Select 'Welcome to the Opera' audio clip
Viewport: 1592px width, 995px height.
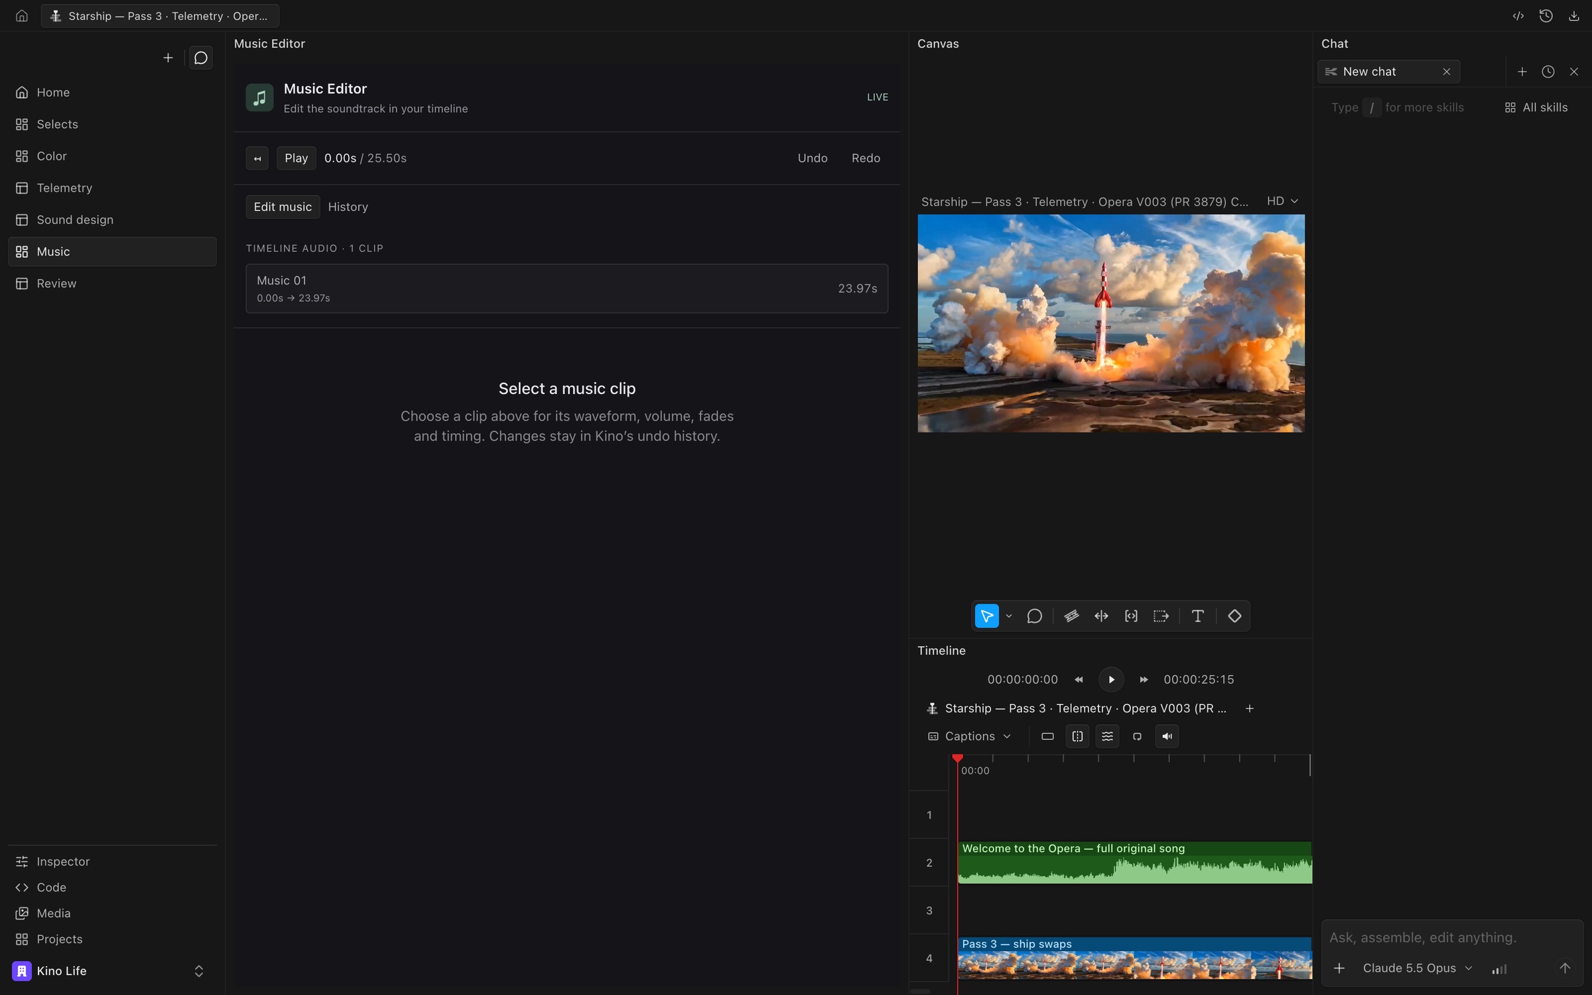1135,862
